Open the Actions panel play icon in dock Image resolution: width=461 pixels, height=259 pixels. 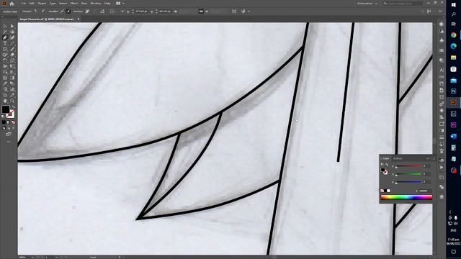tap(442, 168)
